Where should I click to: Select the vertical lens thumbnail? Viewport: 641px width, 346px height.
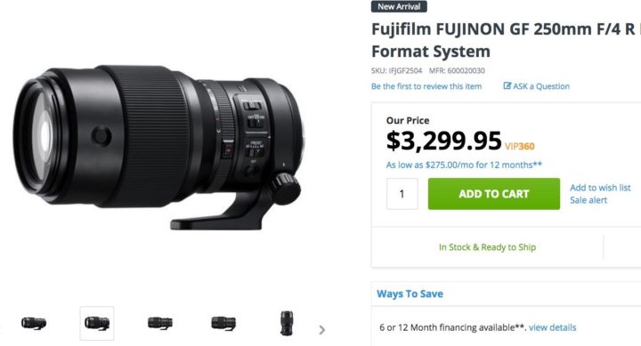click(x=287, y=323)
